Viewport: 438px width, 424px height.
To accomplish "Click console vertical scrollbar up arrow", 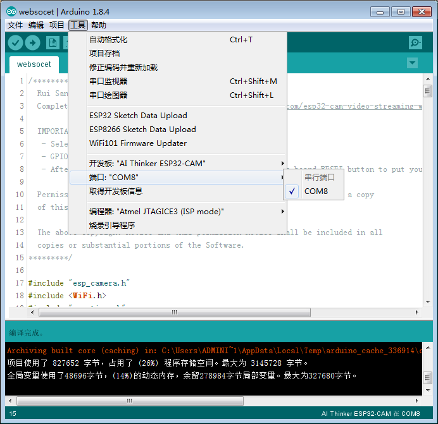I will click(x=428, y=348).
